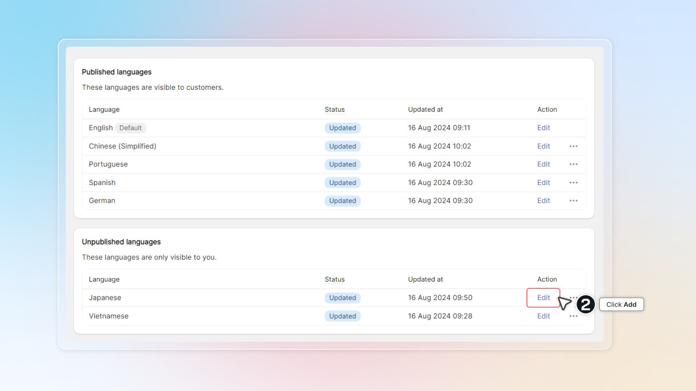Image resolution: width=696 pixels, height=391 pixels.
Task: Click the step 2 number marker
Action: pyautogui.click(x=585, y=304)
